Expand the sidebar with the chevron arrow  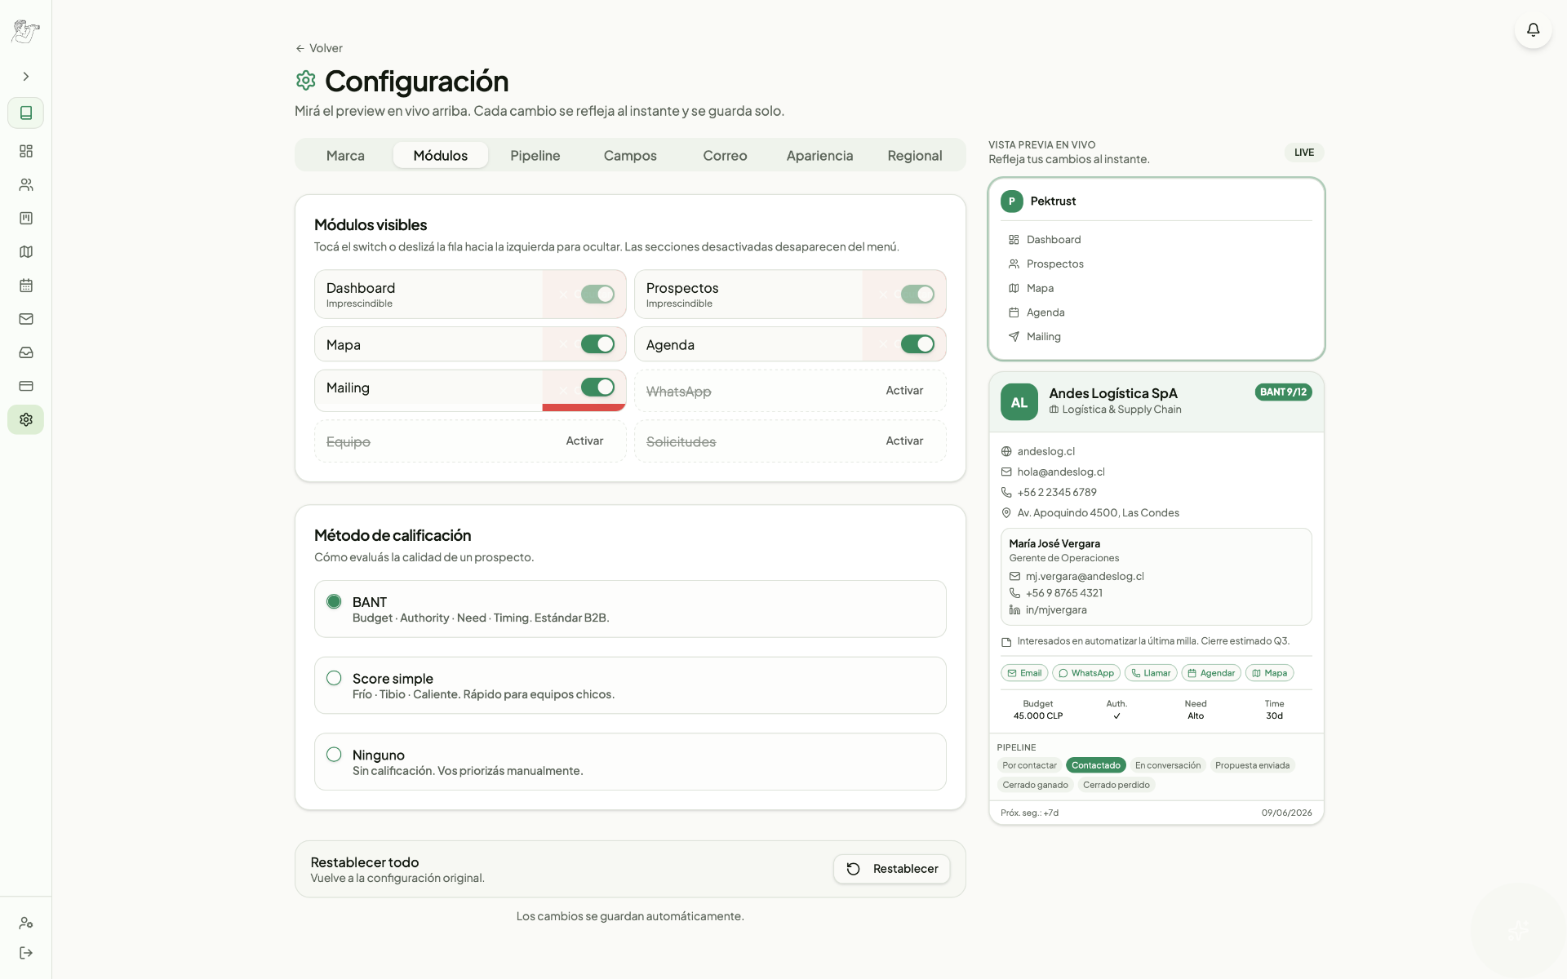[x=26, y=77]
